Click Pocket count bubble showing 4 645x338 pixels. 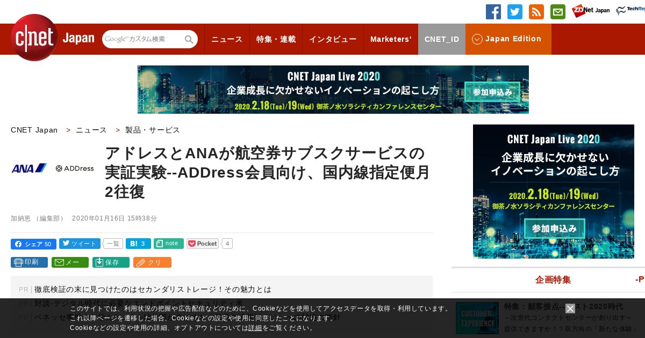tap(227, 244)
